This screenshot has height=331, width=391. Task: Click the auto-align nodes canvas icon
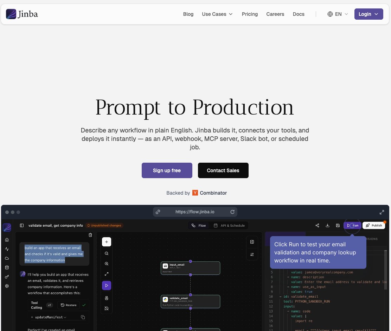pos(107,298)
